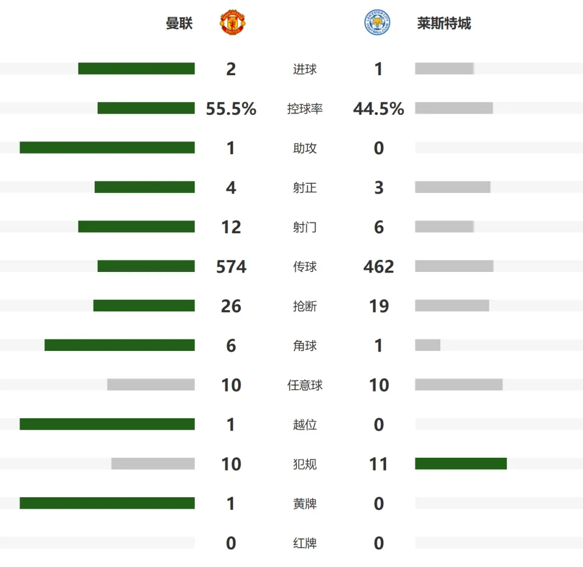Click the 射正 shots on target label
This screenshot has width=583, height=567.
tap(304, 188)
